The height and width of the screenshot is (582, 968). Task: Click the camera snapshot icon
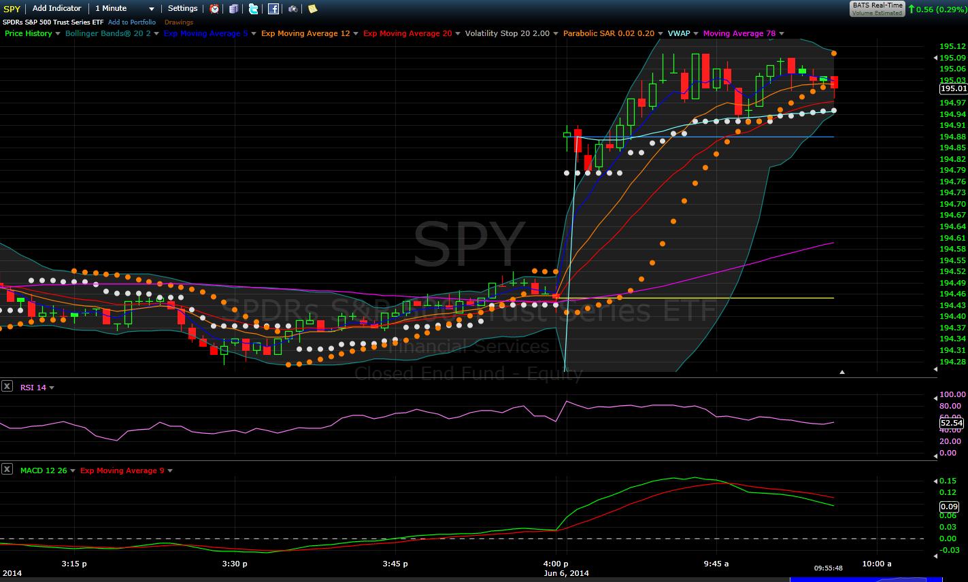293,9
